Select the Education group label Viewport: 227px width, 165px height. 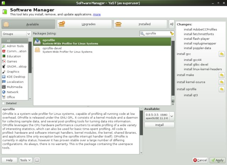[x=14, y=56]
